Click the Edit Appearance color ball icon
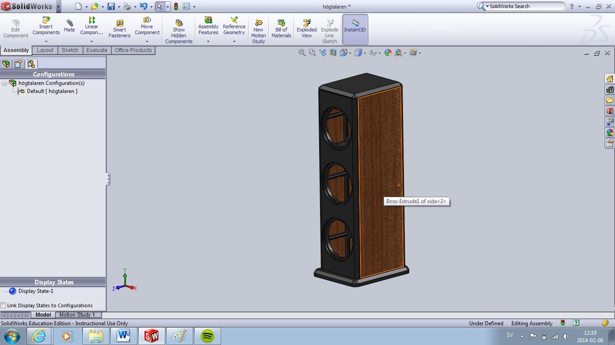This screenshot has height=345, width=615. 388,53
